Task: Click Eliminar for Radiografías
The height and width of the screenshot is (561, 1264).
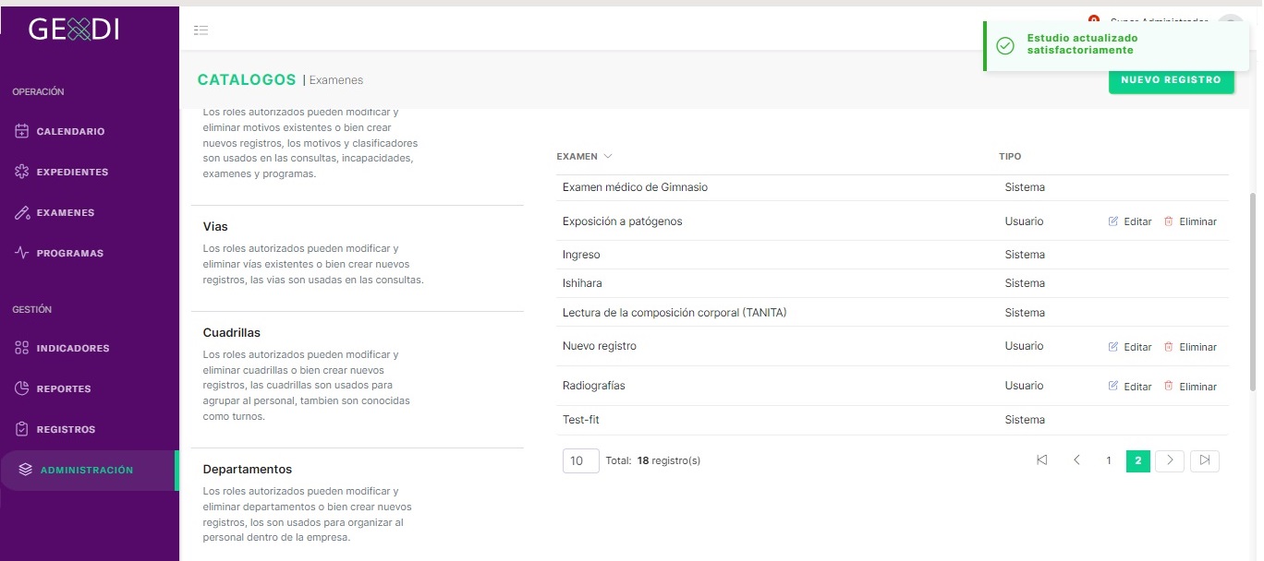Action: [x=1190, y=387]
